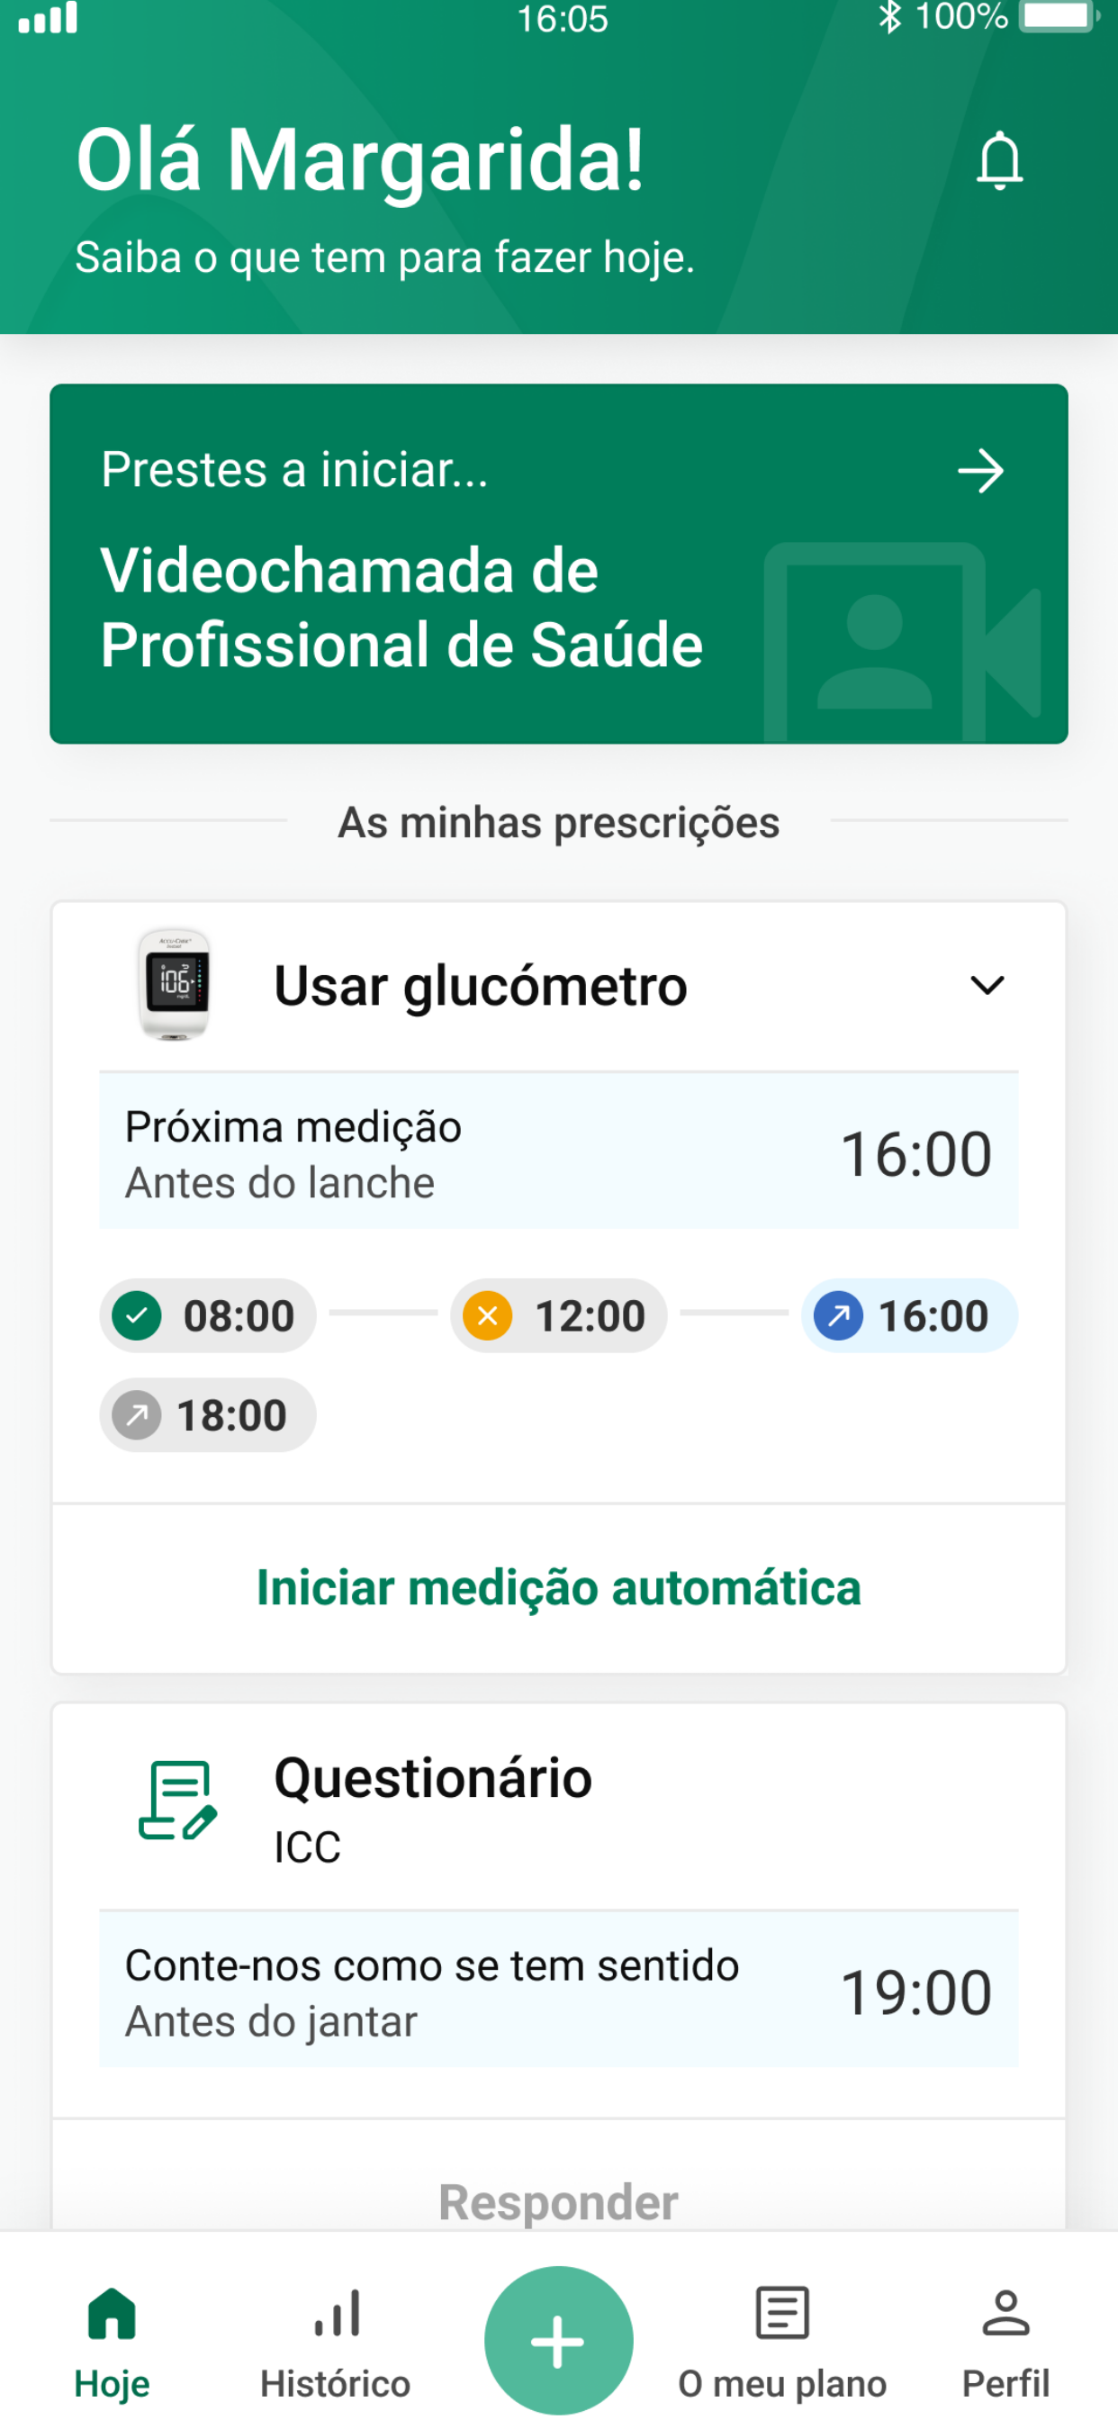Open the Próxima medição 16:00 row
The height and width of the screenshot is (2420, 1118).
click(x=559, y=1151)
